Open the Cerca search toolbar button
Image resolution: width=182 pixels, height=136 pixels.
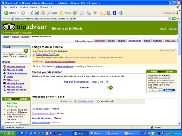(52, 13)
